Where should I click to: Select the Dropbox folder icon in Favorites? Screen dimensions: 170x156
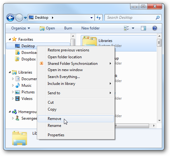click(17, 59)
